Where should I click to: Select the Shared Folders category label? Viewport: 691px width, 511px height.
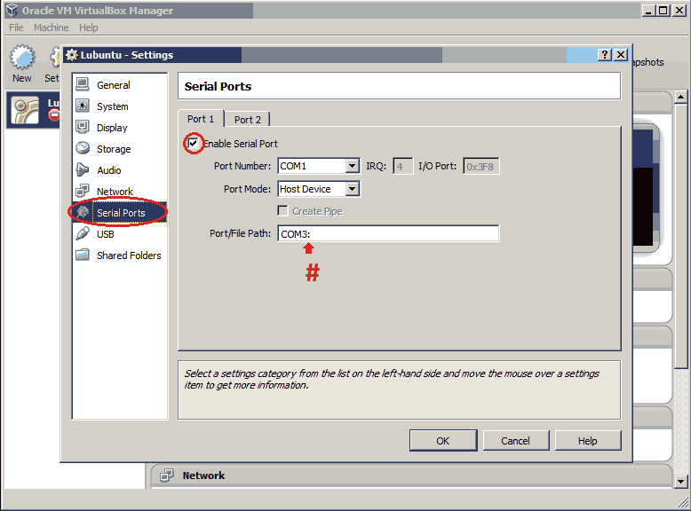point(129,255)
